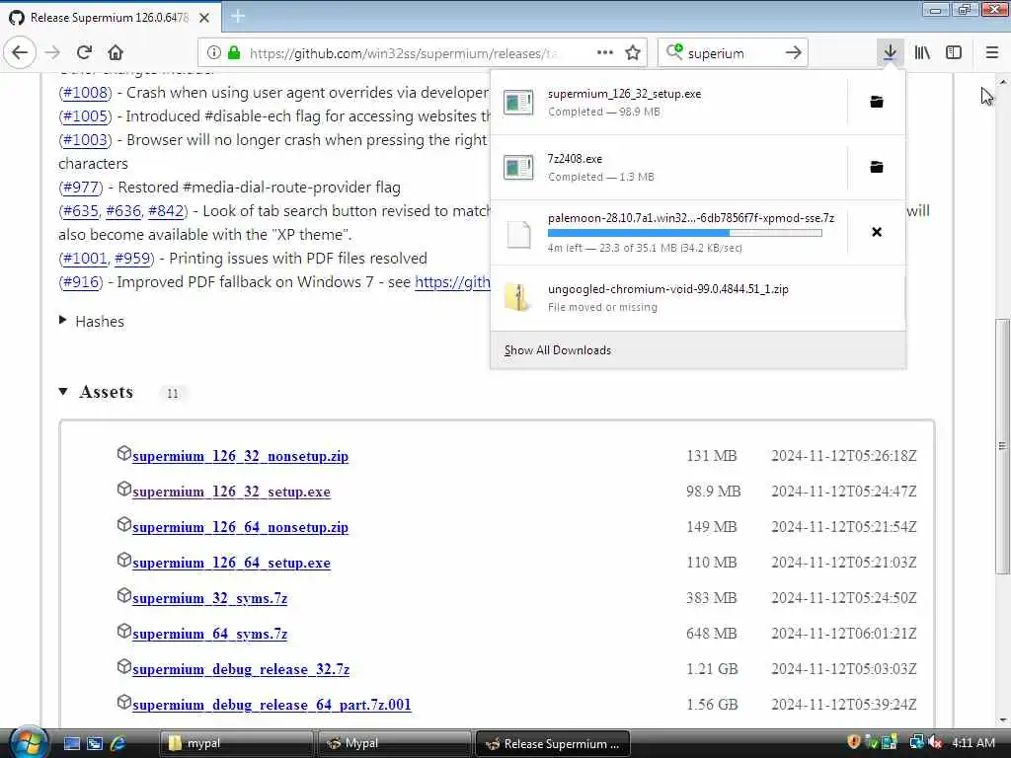Open issue #916 link

(81, 282)
